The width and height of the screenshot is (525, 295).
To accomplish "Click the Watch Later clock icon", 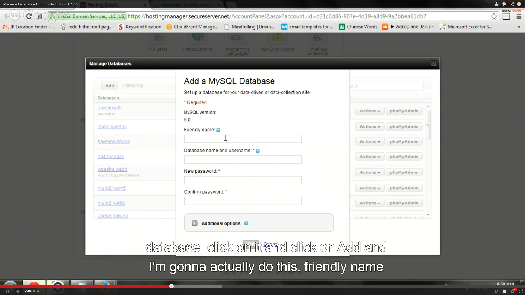I will coord(496,291).
